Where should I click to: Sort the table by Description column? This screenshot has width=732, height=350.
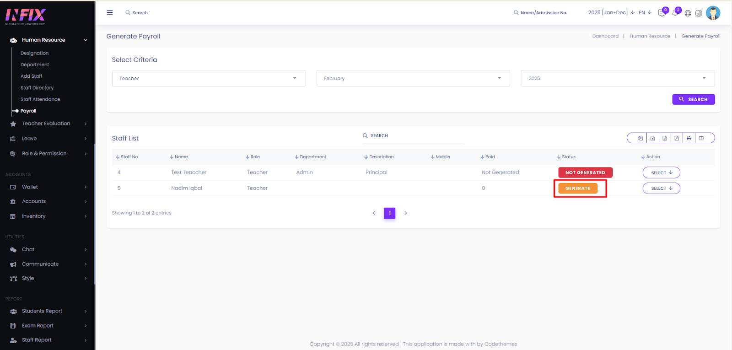379,157
